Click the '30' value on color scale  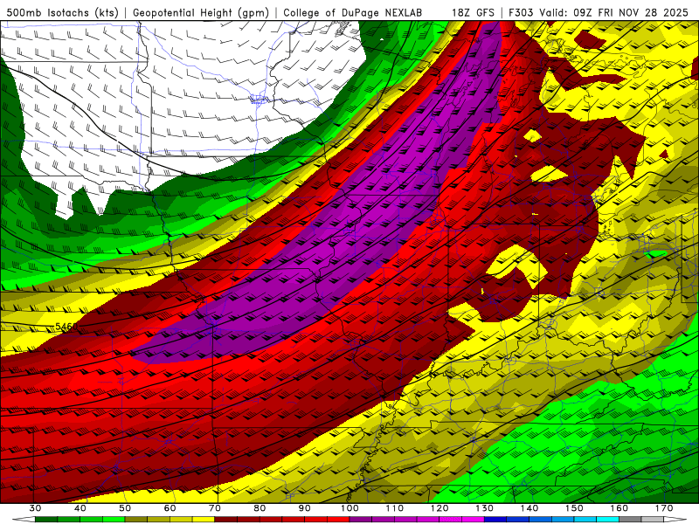pyautogui.click(x=35, y=508)
